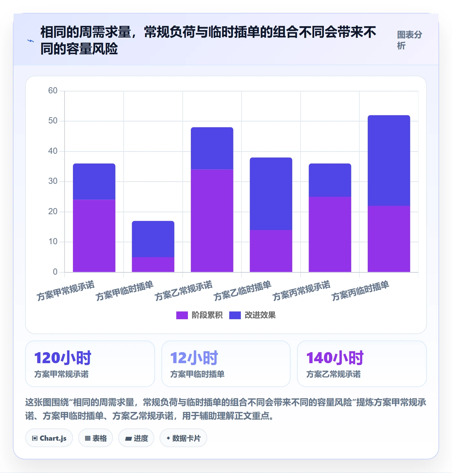Image resolution: width=452 pixels, height=473 pixels.
Task: Click the 30 y-axis tick value
Action: coord(53,181)
